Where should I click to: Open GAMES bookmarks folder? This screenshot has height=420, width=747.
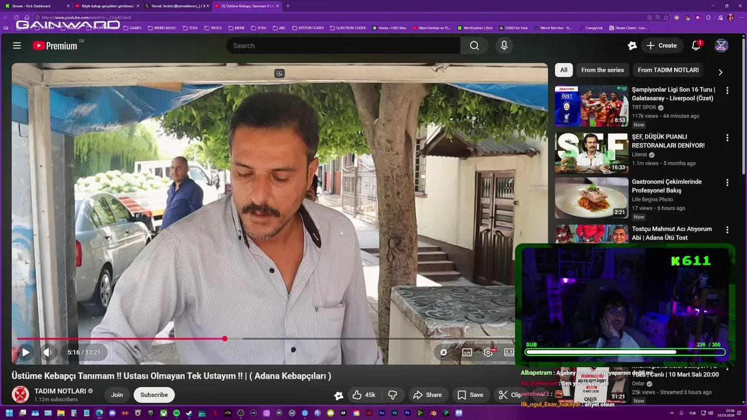132,28
